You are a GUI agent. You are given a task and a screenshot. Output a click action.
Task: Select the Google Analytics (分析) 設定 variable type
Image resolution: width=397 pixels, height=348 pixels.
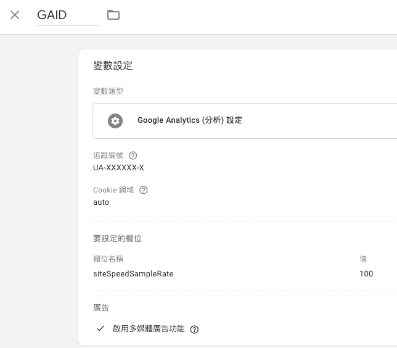190,121
